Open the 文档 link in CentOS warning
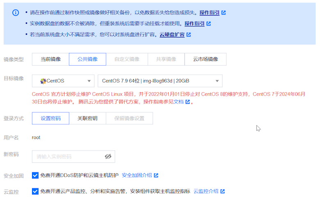320x199 pixels. (178, 102)
